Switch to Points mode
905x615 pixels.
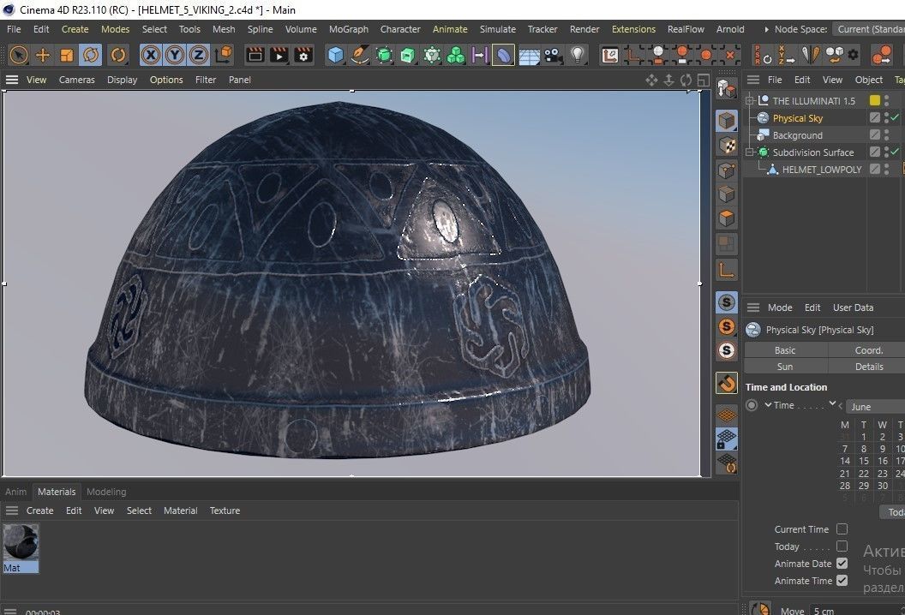(727, 170)
